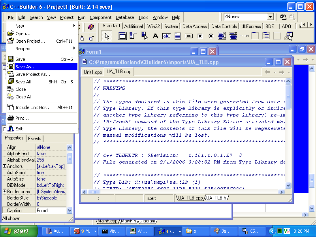Image resolution: width=316 pixels, height=237 pixels.
Task: Choose Print... from File menu
Action: [42, 118]
